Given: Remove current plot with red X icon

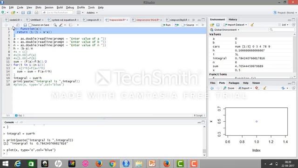Looking at the screenshot, I should tap(257, 88).
